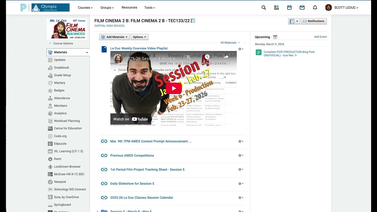This screenshot has width=377, height=212.
Task: Click Add Event link
Action: [x=320, y=37]
